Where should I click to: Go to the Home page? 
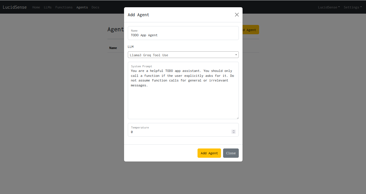click(36, 7)
